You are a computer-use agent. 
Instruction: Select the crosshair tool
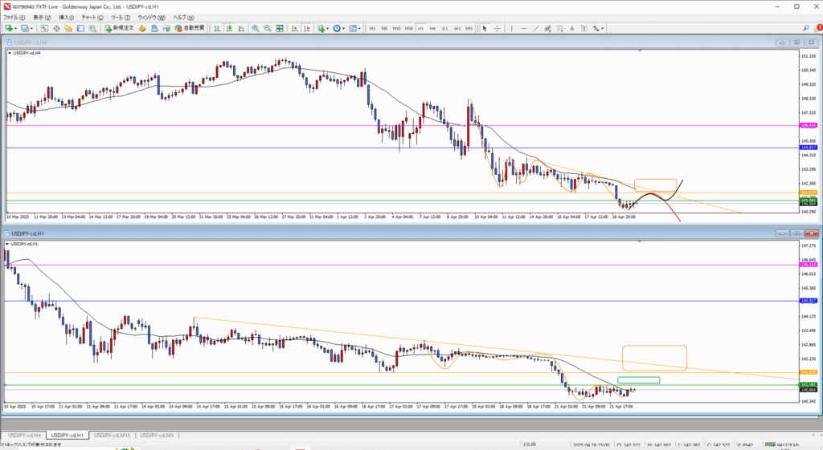tap(496, 28)
